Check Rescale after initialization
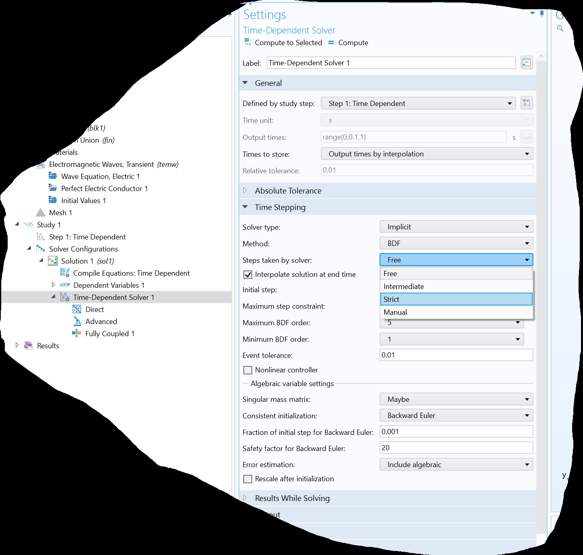Image resolution: width=583 pixels, height=555 pixels. point(248,479)
